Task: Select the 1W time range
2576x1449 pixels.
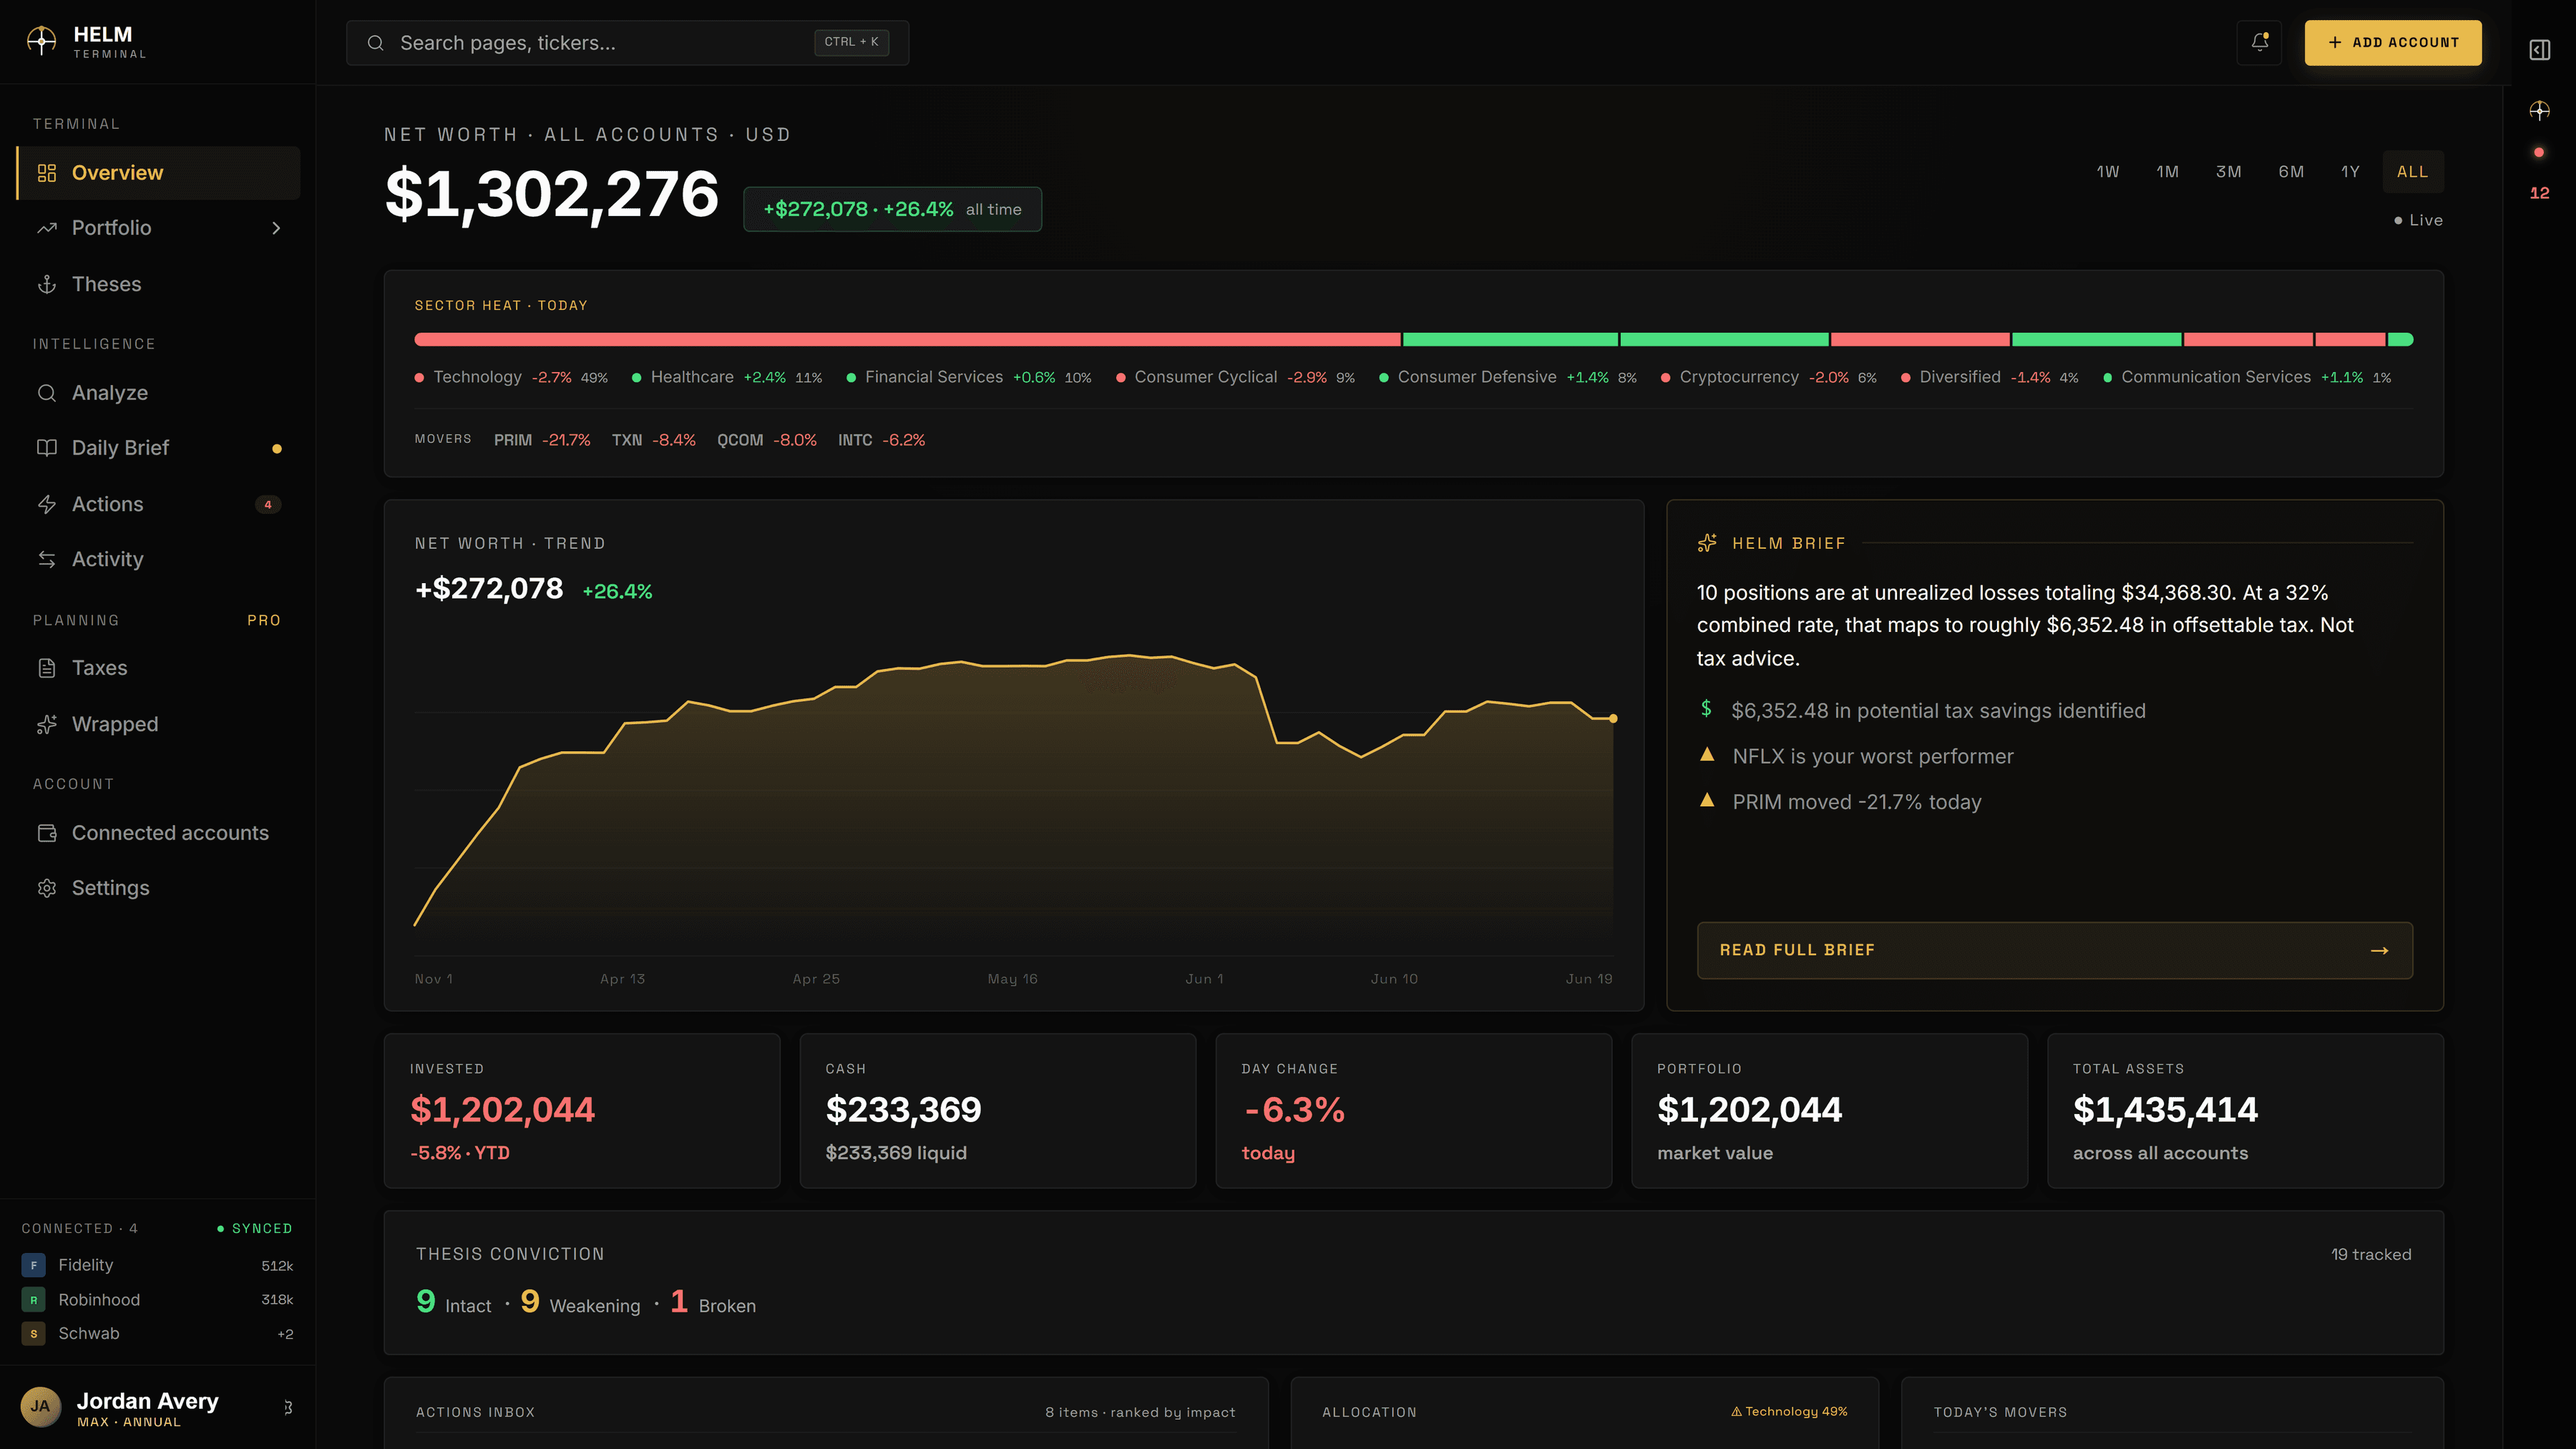Action: point(2107,172)
